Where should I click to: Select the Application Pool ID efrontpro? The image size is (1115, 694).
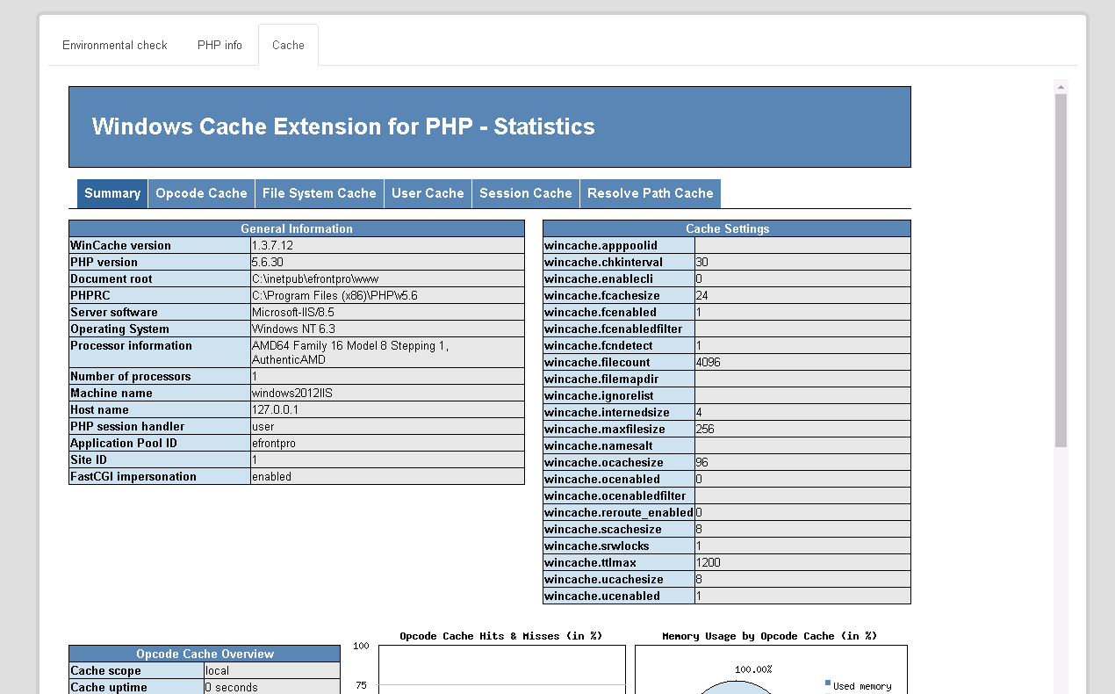(x=274, y=443)
